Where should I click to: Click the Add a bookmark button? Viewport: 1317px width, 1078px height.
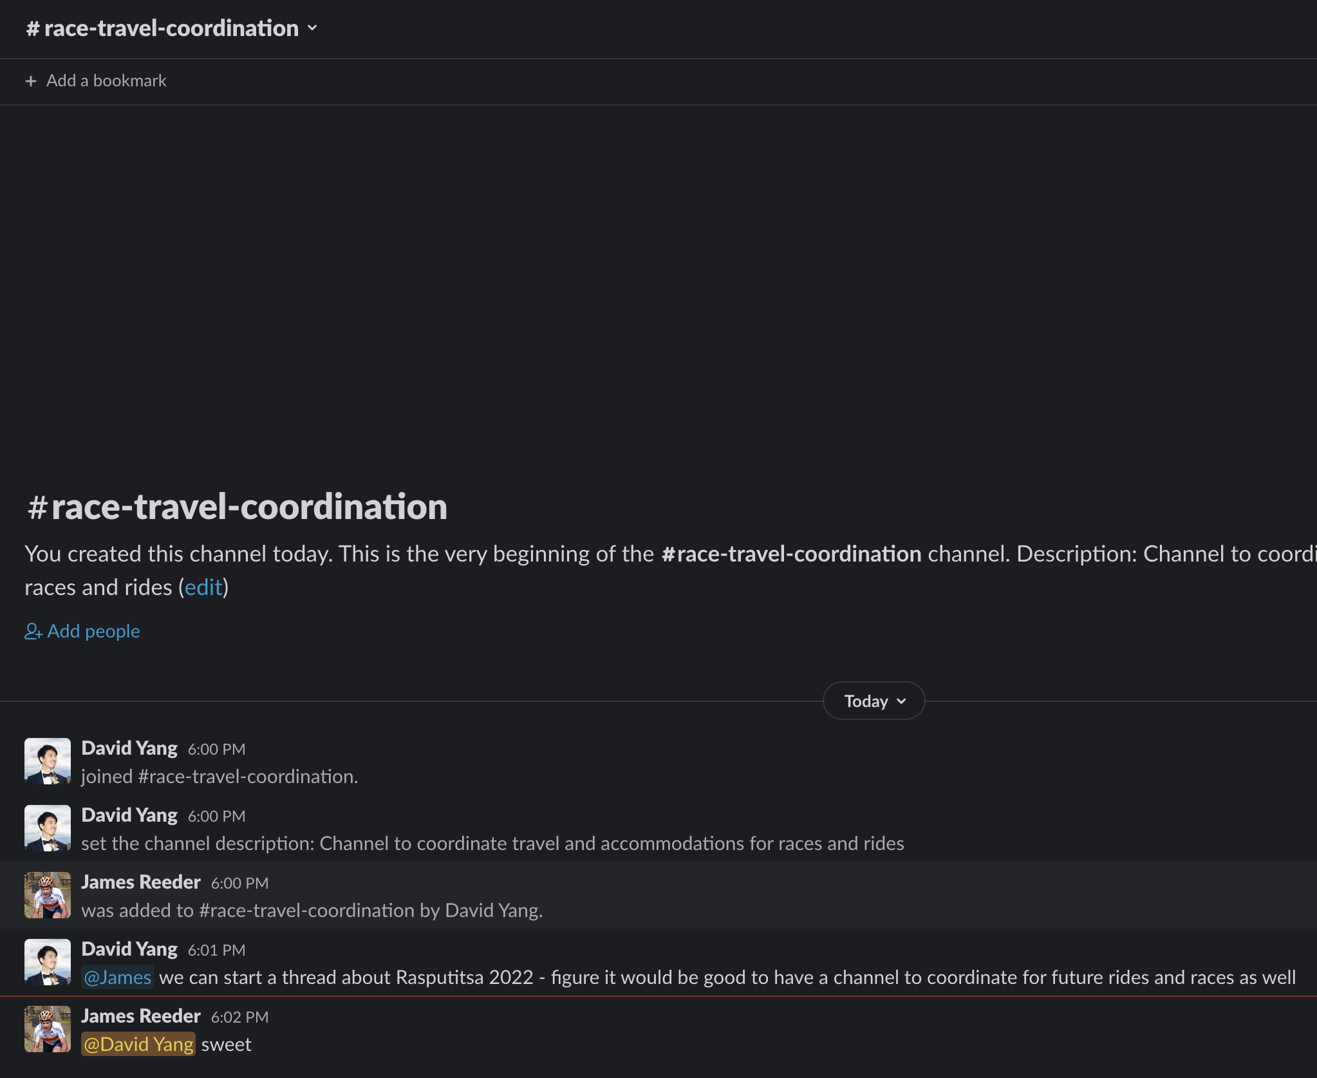95,81
